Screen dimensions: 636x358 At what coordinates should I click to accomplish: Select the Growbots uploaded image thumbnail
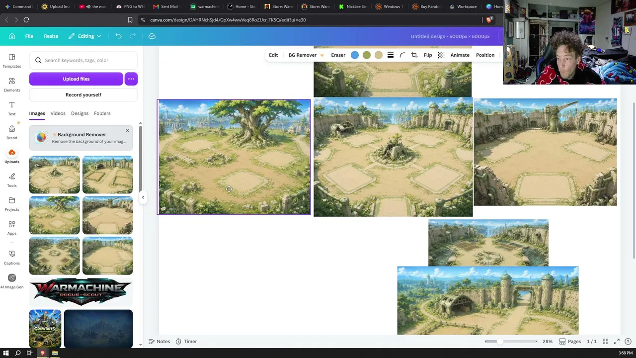point(45,329)
